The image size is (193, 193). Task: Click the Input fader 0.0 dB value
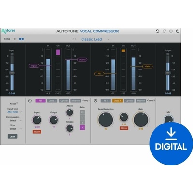coord(12,93)
